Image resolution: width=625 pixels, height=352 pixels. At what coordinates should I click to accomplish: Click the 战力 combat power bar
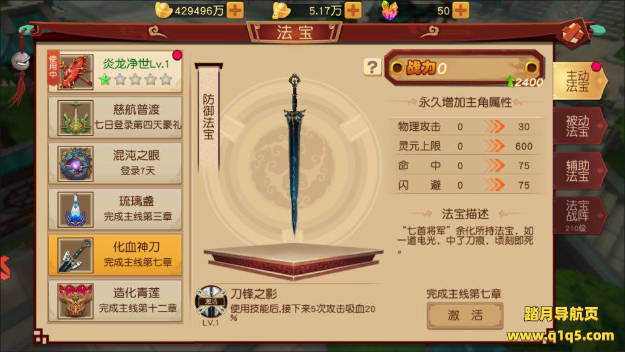pyautogui.click(x=464, y=68)
